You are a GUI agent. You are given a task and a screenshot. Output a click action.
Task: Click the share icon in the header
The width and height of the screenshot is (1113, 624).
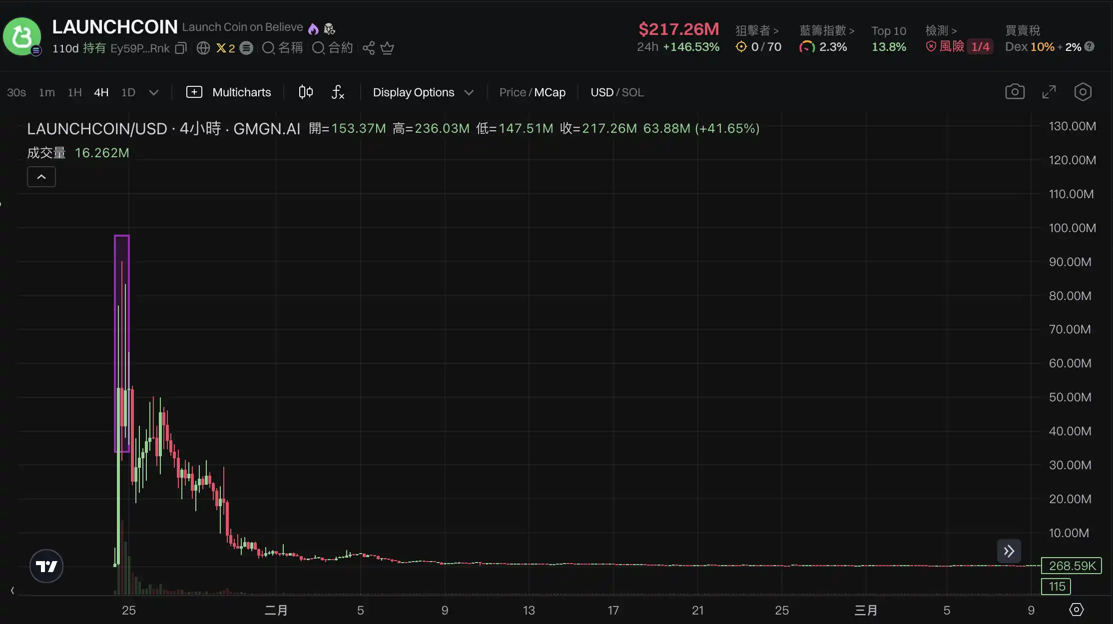[x=369, y=48]
